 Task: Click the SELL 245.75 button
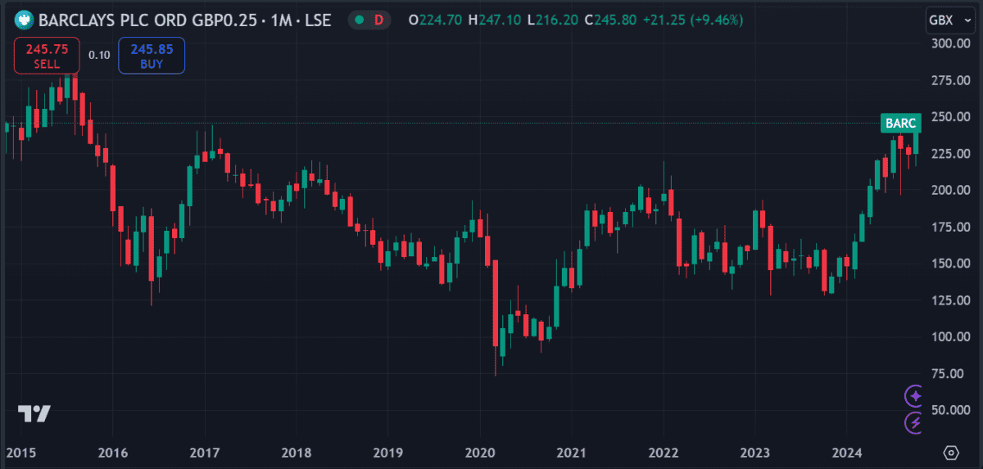[47, 56]
